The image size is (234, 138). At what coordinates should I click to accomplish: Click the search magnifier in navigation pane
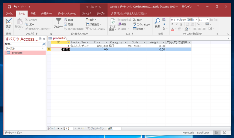pos(43,44)
